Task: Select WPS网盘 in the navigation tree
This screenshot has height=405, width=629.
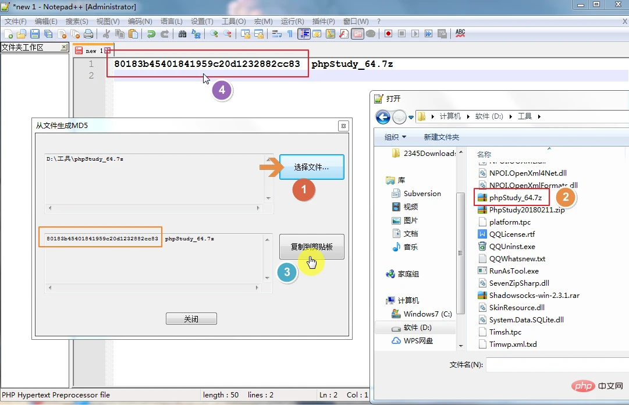Action: 418,341
